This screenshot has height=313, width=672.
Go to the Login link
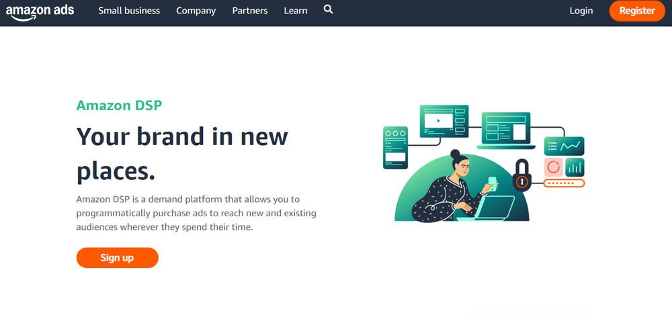tap(581, 11)
